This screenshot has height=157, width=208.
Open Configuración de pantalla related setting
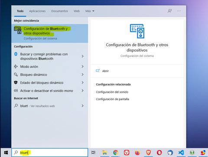tap(112, 99)
